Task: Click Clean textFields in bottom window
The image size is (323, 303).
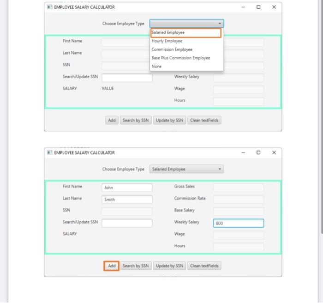Action: click(204, 266)
